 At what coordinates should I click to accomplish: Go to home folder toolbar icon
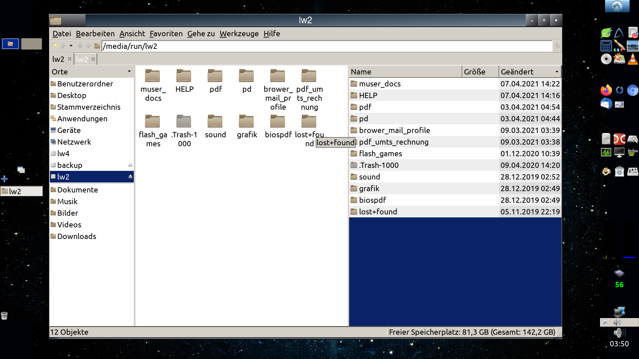click(x=97, y=46)
